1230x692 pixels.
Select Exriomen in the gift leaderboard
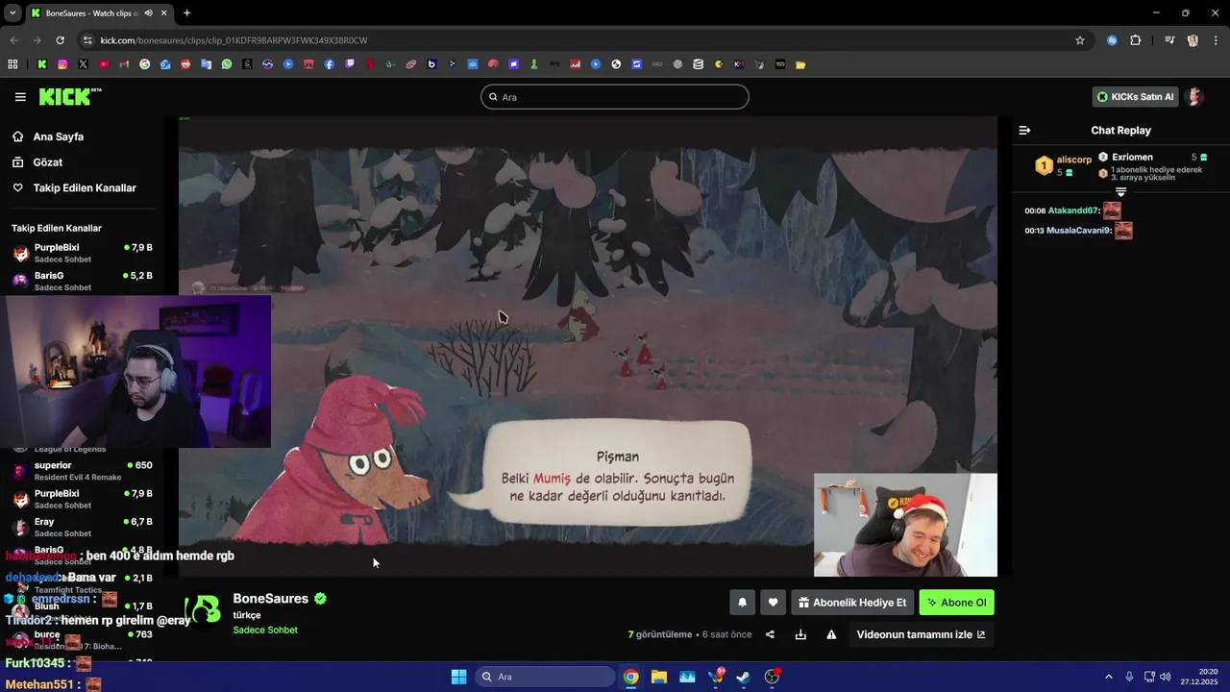(x=1132, y=157)
